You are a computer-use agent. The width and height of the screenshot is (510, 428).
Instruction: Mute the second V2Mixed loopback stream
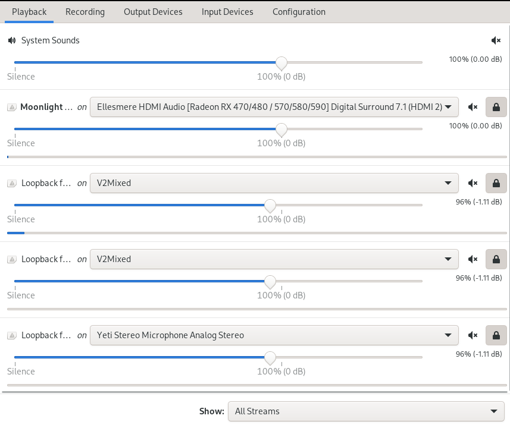pyautogui.click(x=473, y=259)
